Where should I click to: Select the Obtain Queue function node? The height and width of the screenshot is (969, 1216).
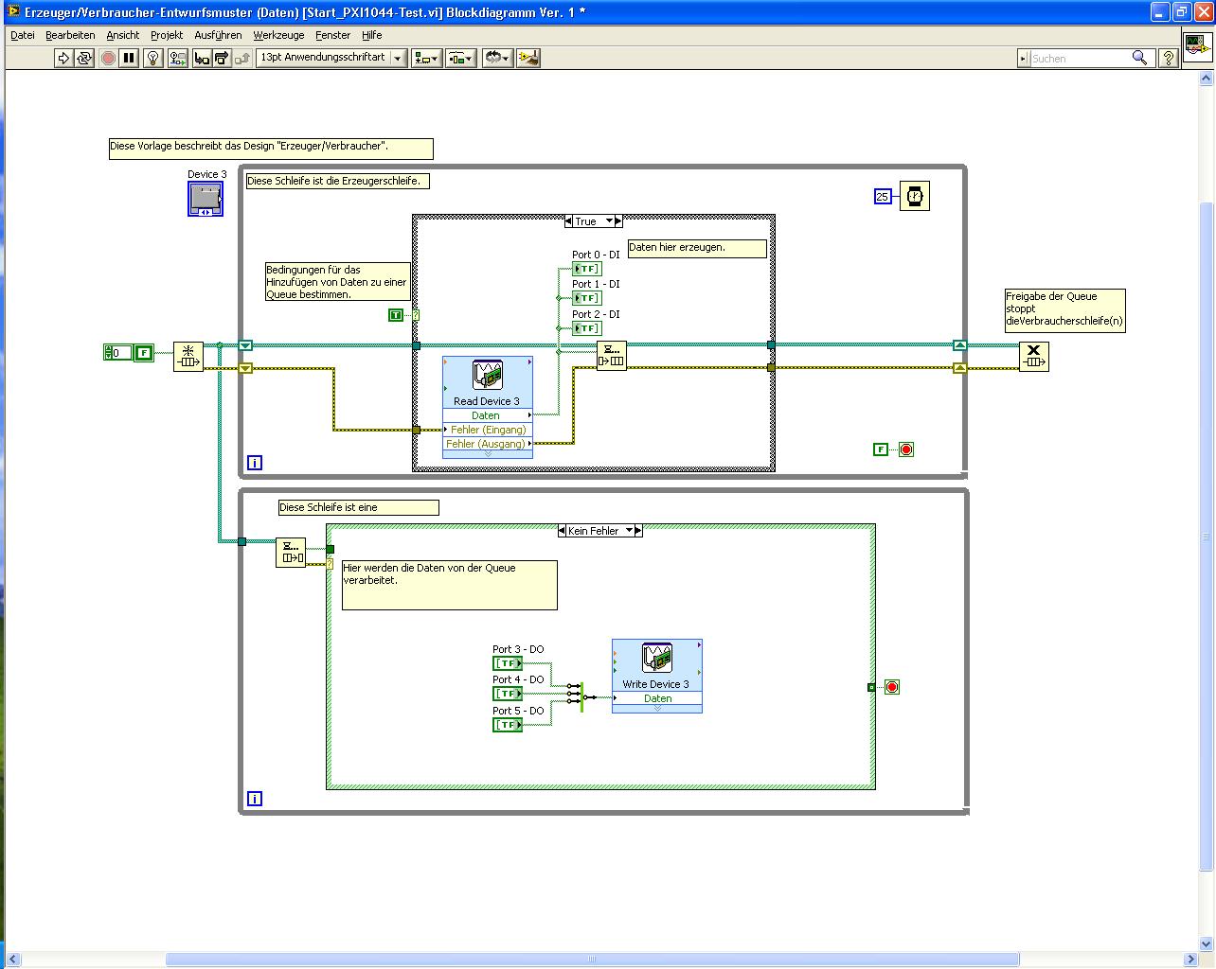point(188,357)
